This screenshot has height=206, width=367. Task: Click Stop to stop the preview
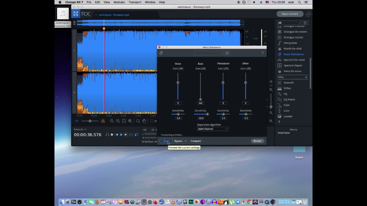click(166, 141)
